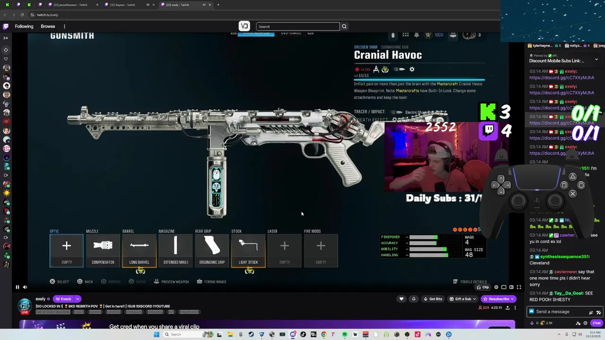The width and height of the screenshot is (605, 340).
Task: Mute the exely tab audio icon
Action: [x=204, y=5]
